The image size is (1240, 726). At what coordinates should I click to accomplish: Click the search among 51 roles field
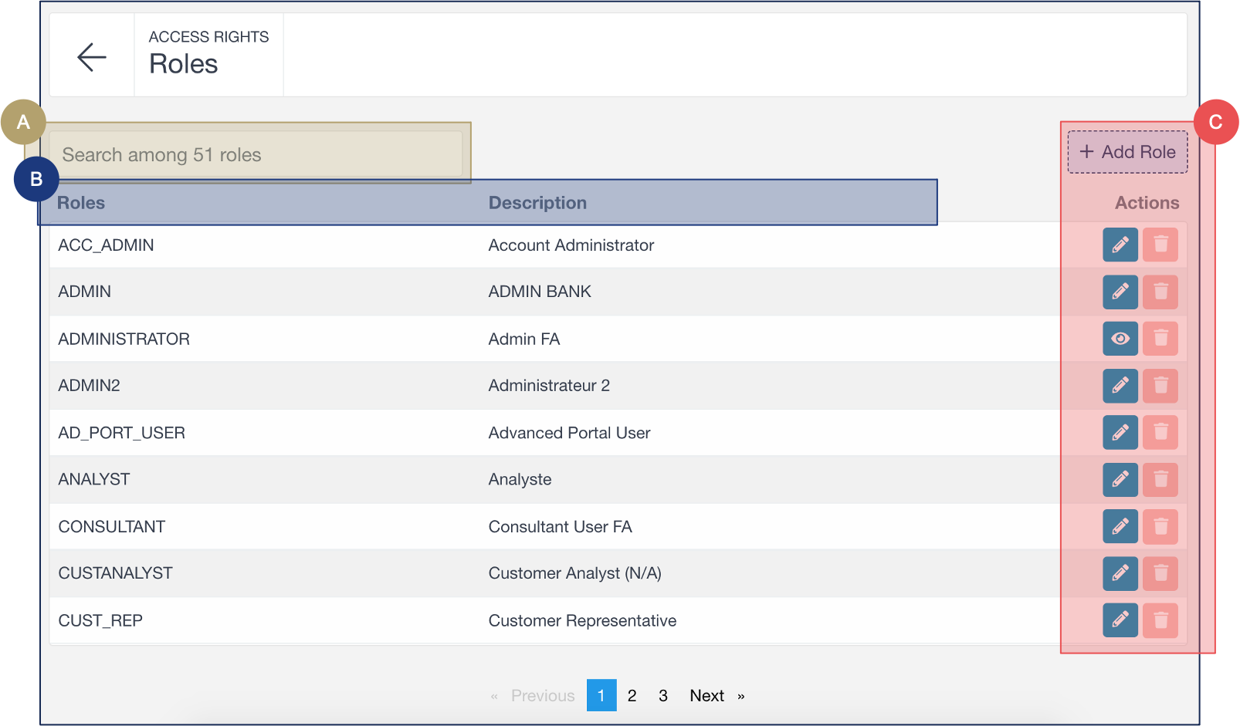(256, 155)
